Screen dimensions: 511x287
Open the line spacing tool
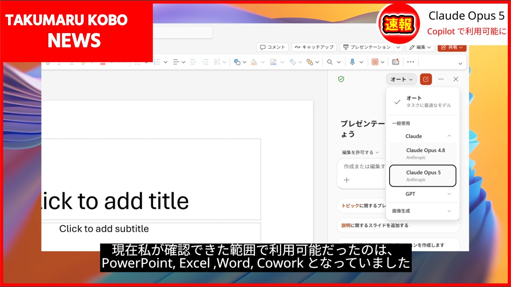[217, 62]
